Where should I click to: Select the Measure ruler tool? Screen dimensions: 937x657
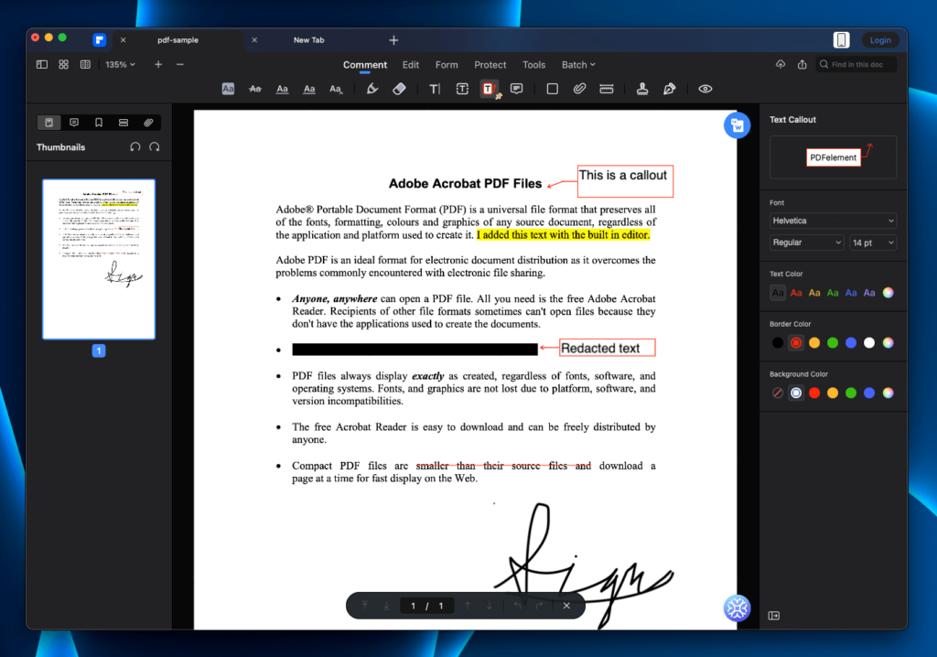pos(607,89)
